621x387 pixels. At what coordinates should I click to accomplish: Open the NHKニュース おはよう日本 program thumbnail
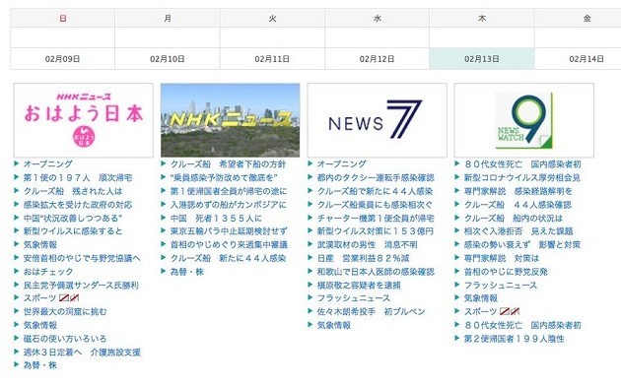click(84, 120)
